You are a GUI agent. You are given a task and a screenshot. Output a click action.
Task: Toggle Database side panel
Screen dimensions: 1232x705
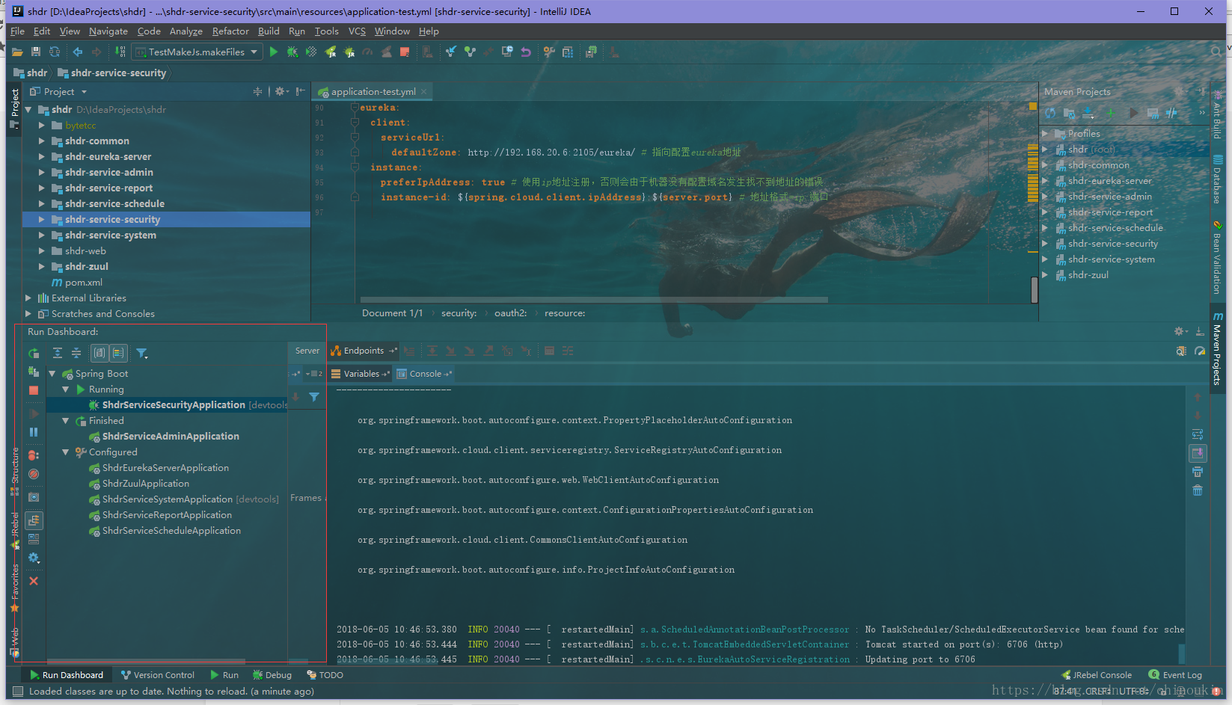(1218, 179)
